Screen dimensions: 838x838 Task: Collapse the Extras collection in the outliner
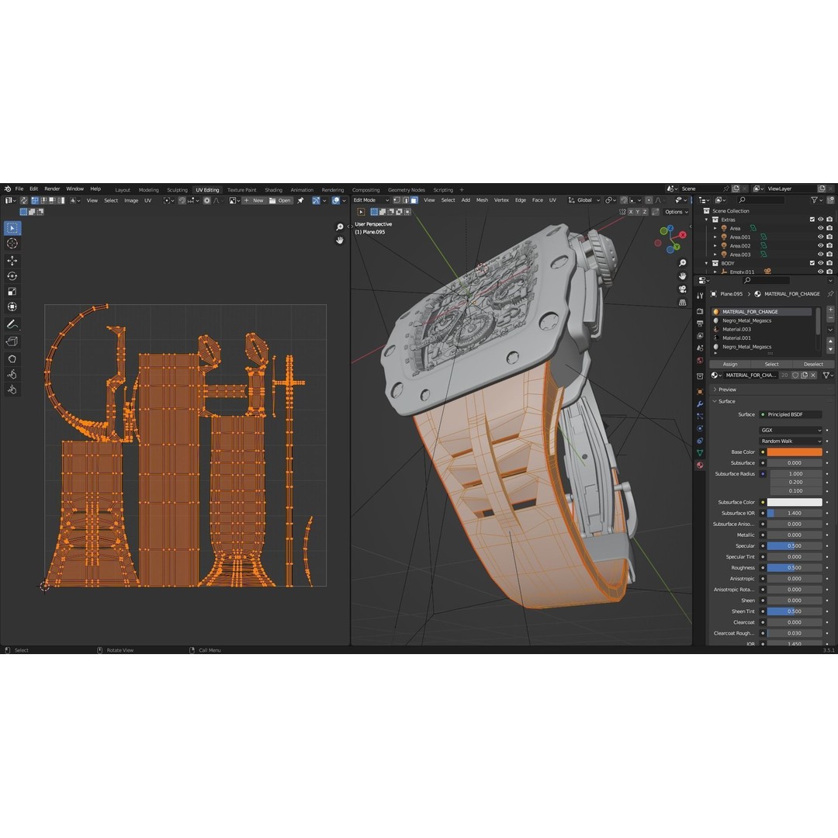[x=706, y=220]
